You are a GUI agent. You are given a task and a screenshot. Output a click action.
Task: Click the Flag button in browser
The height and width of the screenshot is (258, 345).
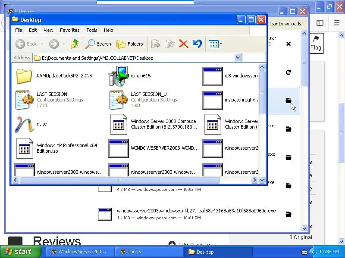(317, 43)
